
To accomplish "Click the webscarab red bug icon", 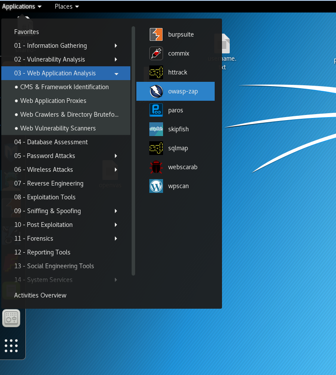I will 156,167.
